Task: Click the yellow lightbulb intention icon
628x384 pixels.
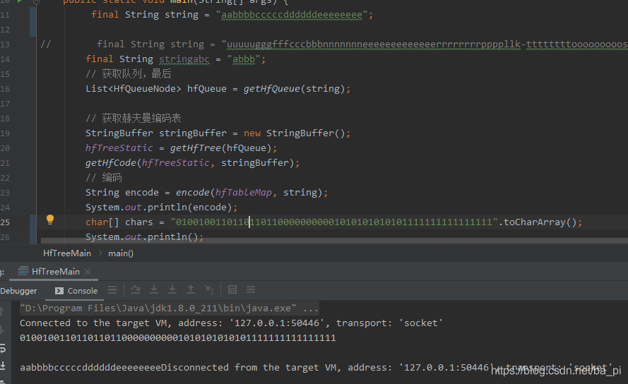Action: [50, 220]
